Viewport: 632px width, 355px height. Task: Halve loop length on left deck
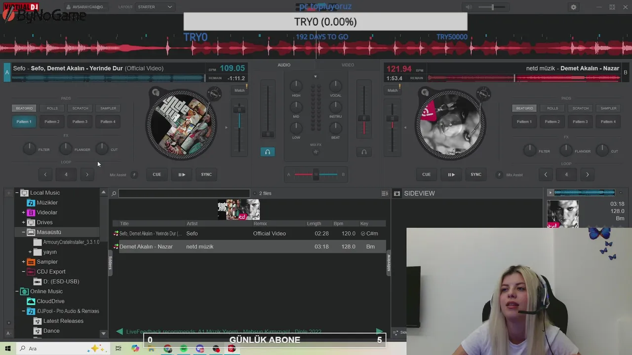[45, 175]
